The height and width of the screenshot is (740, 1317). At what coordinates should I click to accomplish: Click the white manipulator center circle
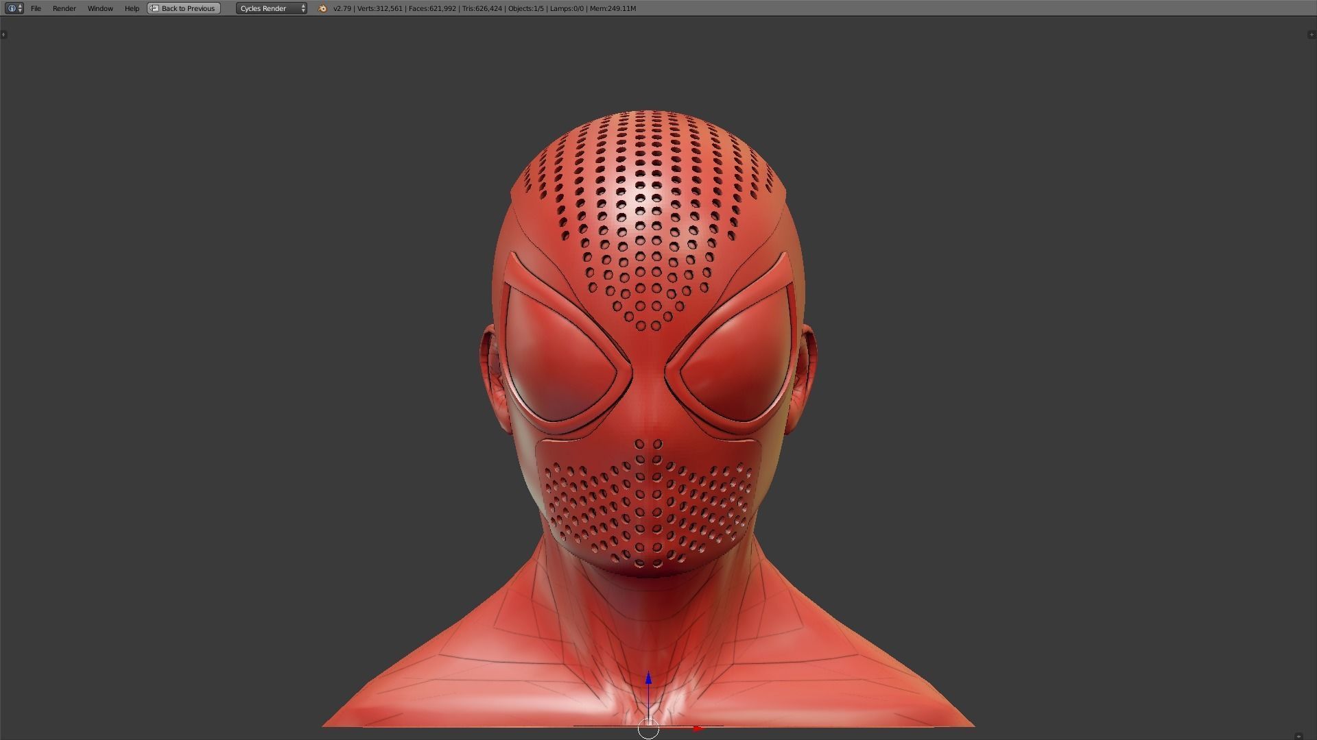point(648,729)
